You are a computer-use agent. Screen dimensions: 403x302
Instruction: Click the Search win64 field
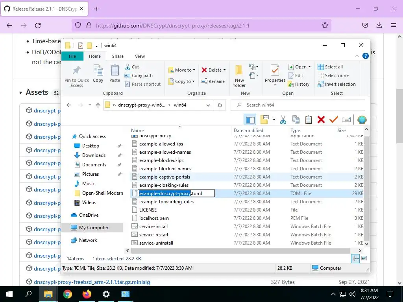298,105
